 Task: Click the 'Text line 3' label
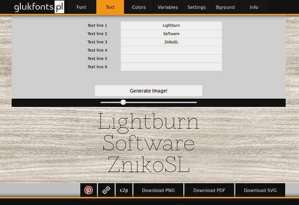point(97,42)
